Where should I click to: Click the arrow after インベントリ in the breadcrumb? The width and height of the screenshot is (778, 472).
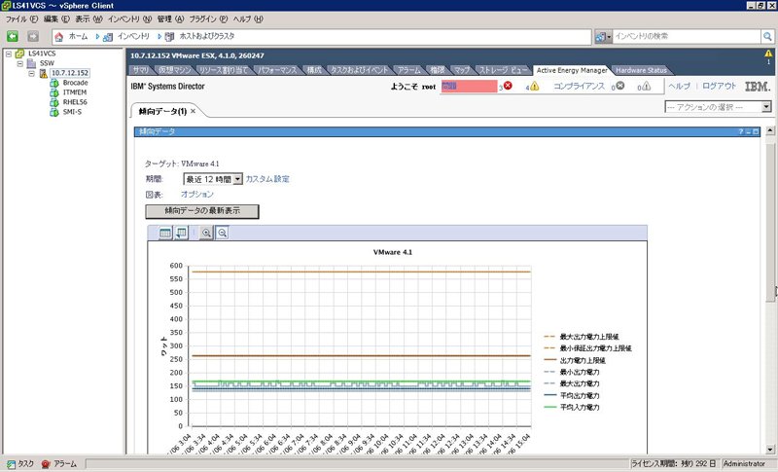159,36
